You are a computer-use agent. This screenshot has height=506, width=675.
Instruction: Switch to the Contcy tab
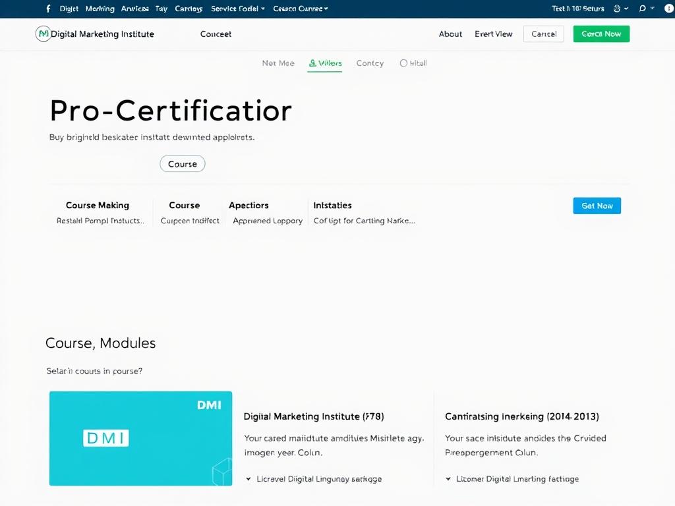point(370,63)
